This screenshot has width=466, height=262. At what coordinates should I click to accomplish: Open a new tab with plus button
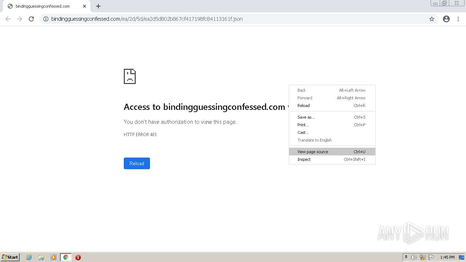[x=98, y=6]
